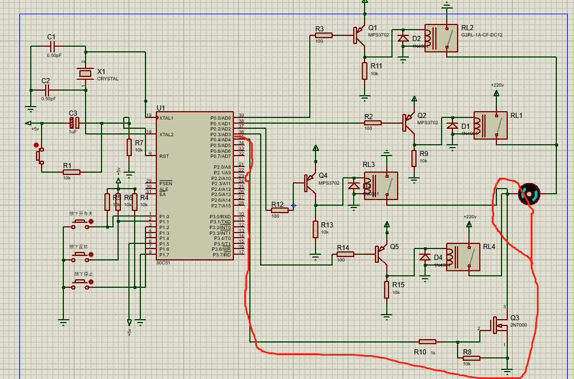The width and height of the screenshot is (574, 379).
Task: Click the +5v power terminal near C3
Action: 29,123
